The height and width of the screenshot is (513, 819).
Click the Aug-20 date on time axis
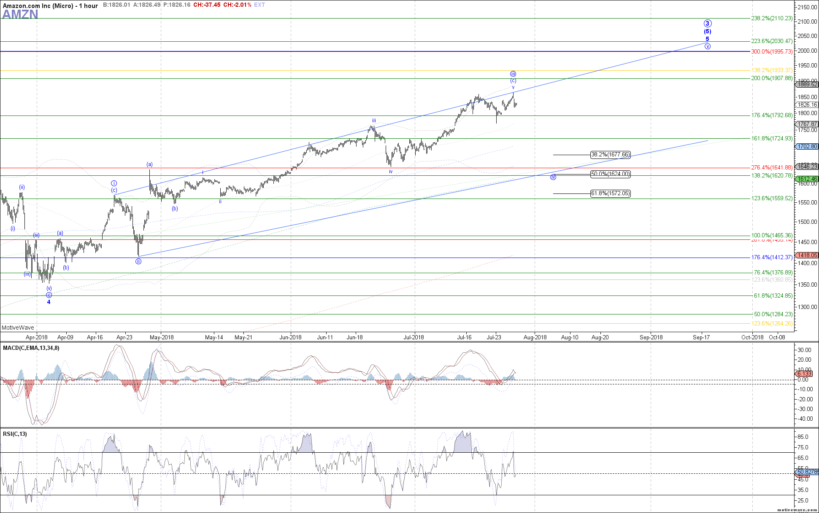tap(600, 337)
